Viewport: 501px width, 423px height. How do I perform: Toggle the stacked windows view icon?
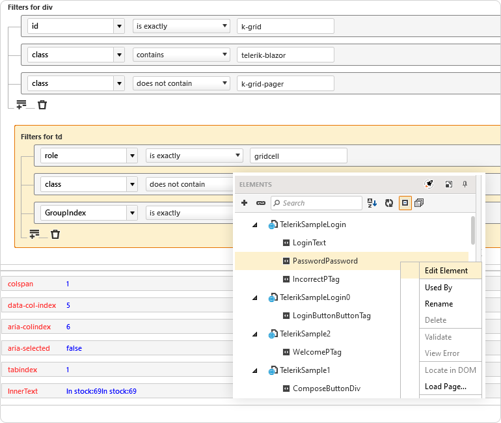point(419,203)
